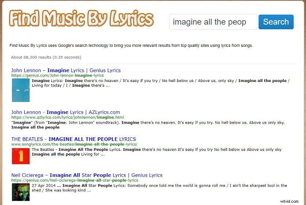Open Neil Cicierega Imagine All Star People result

pyautogui.click(x=87, y=175)
